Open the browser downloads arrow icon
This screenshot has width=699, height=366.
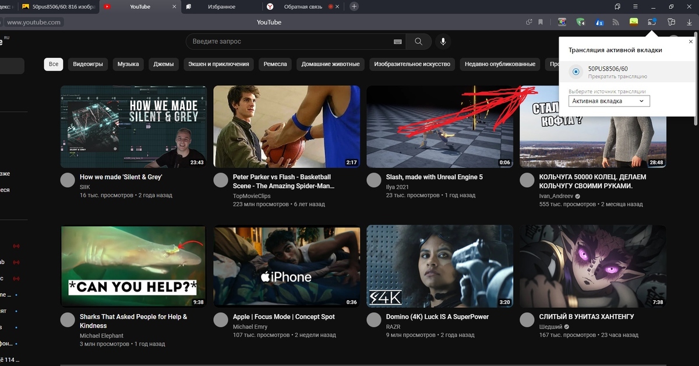click(x=689, y=22)
